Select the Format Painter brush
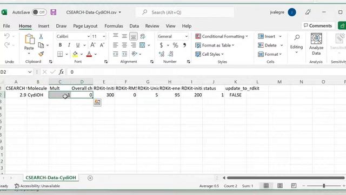The image size is (346, 195). coord(41,54)
